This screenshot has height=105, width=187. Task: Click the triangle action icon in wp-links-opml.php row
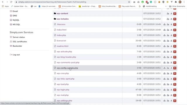[x=165, y=79]
